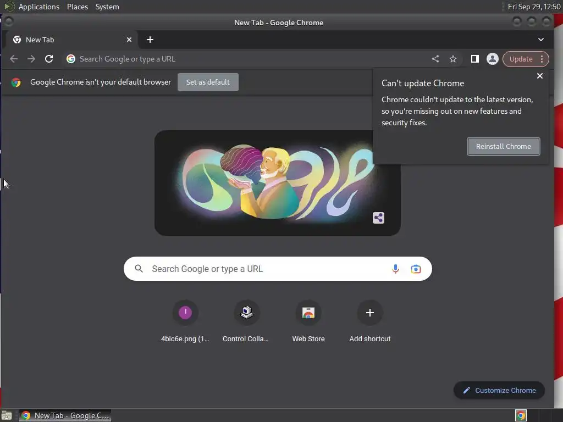Viewport: 563px width, 422px height.
Task: Click the Google Doodle image
Action: click(x=278, y=183)
